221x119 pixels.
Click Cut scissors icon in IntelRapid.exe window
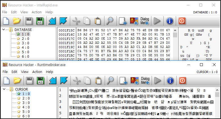76,21
